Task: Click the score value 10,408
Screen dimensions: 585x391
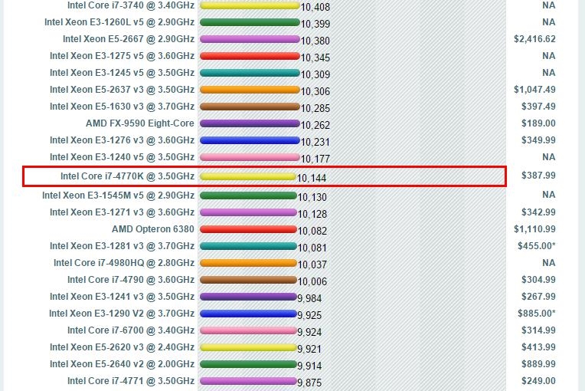Action: click(x=315, y=7)
